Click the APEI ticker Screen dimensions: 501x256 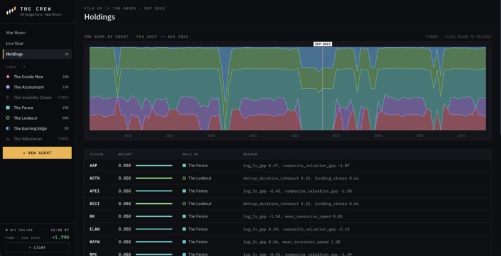point(94,191)
